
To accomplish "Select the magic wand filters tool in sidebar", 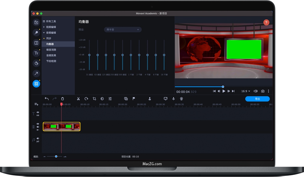I will pos(36,32).
